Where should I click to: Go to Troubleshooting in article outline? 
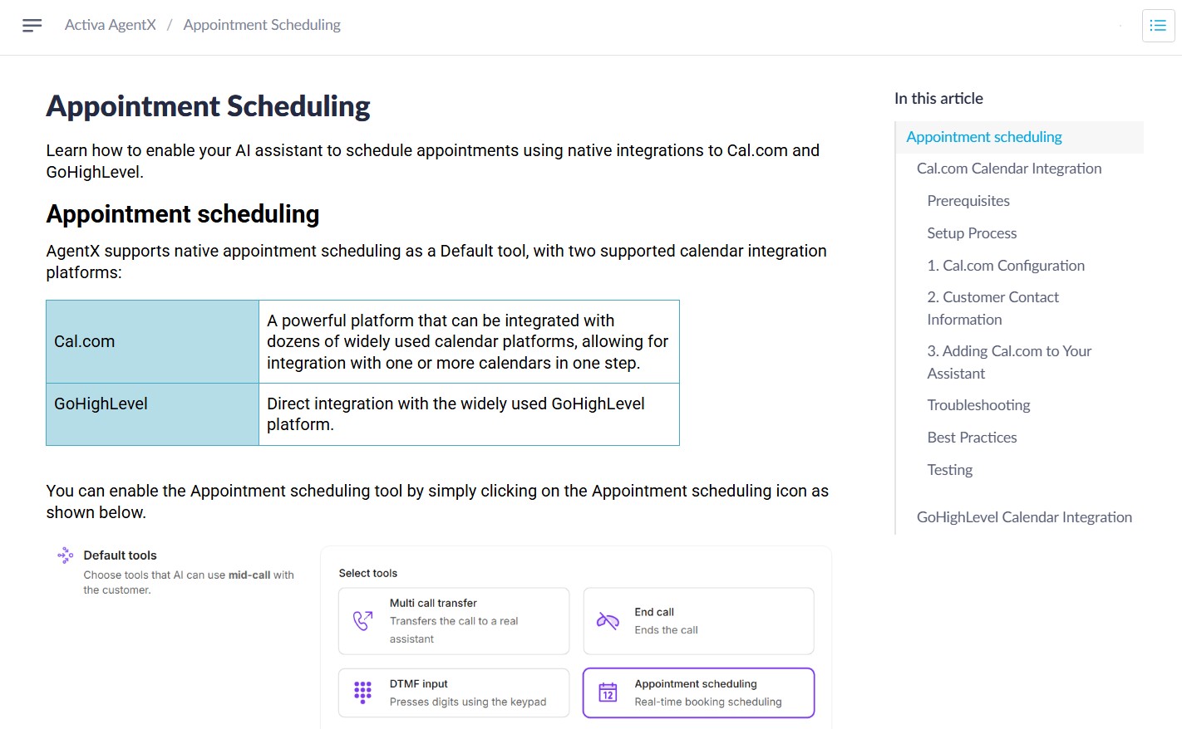pyautogui.click(x=978, y=405)
